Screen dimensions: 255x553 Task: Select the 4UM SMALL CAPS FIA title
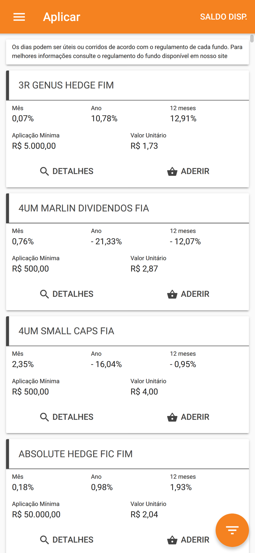click(x=66, y=331)
